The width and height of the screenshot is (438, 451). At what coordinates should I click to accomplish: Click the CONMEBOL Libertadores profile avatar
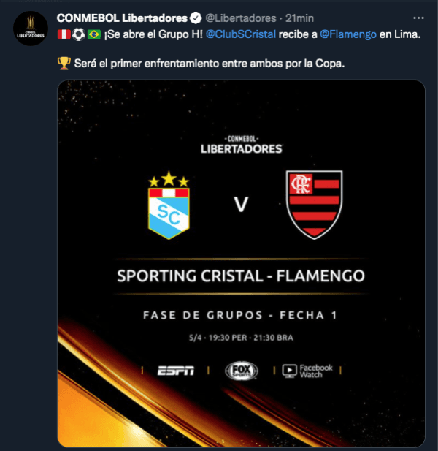click(x=31, y=29)
